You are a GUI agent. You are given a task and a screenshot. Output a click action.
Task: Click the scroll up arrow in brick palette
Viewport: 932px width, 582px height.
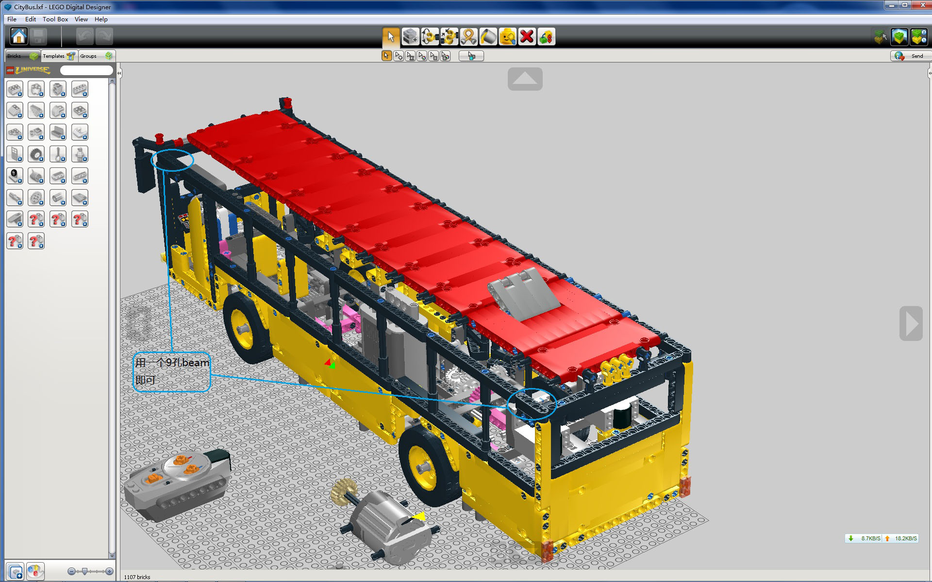pos(112,81)
